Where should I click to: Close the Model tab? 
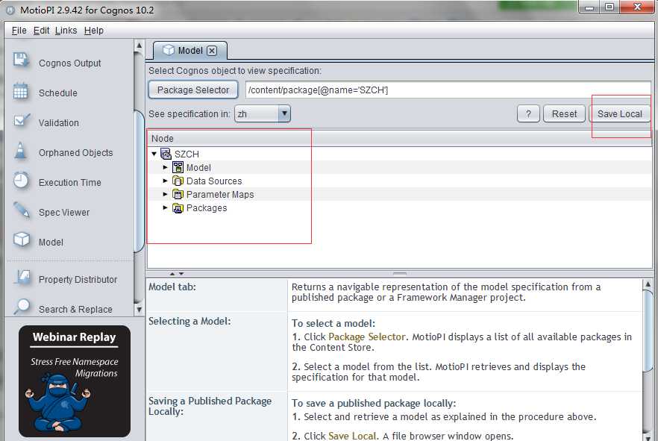pyautogui.click(x=212, y=51)
